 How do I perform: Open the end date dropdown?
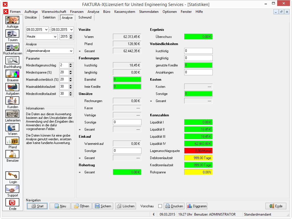tap(72, 30)
